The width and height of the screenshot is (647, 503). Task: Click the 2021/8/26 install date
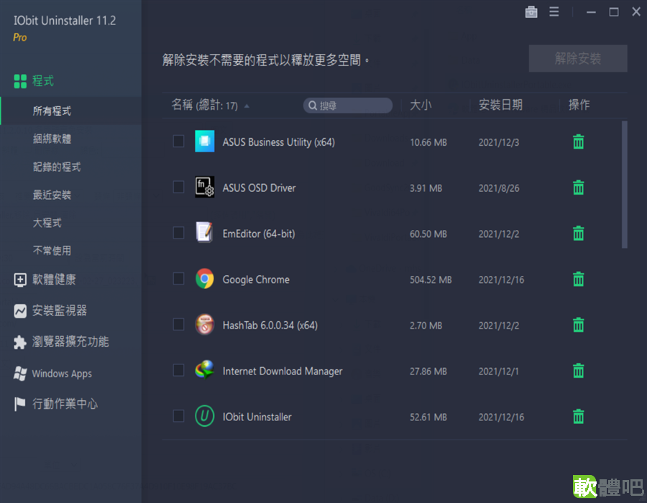[499, 188]
